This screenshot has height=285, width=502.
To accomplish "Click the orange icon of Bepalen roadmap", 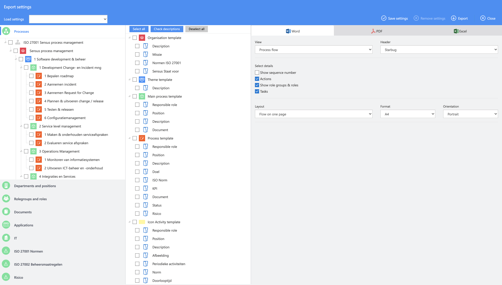I will 39,76.
